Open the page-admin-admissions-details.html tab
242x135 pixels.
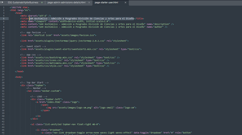pos(68,3)
